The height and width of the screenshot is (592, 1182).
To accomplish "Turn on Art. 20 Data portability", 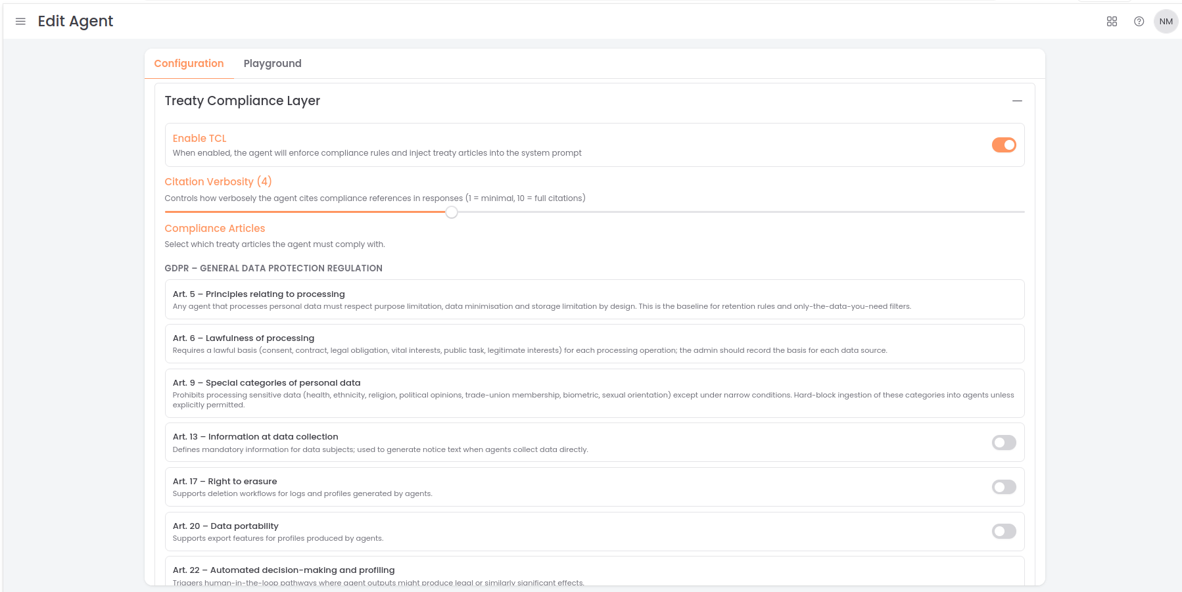I will [x=1003, y=532].
